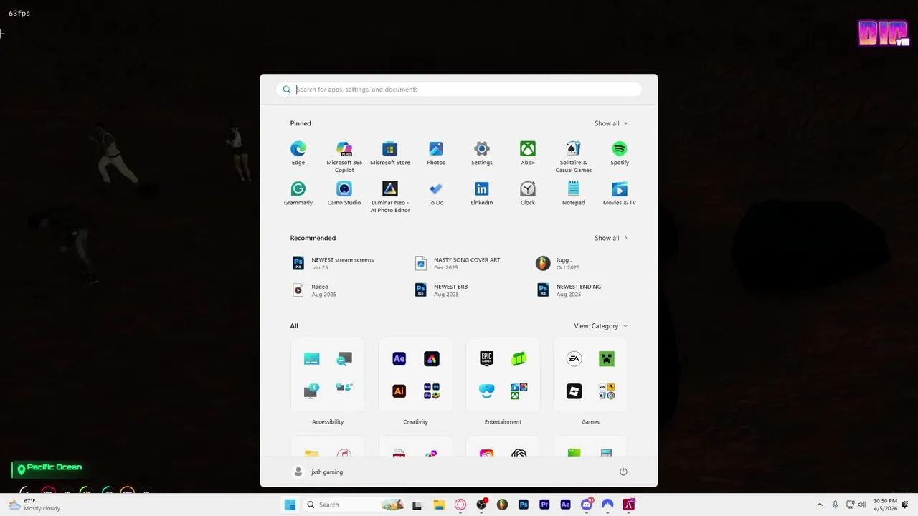The image size is (918, 516).
Task: Switch to OBS Studio on taskbar
Action: tap(481, 505)
